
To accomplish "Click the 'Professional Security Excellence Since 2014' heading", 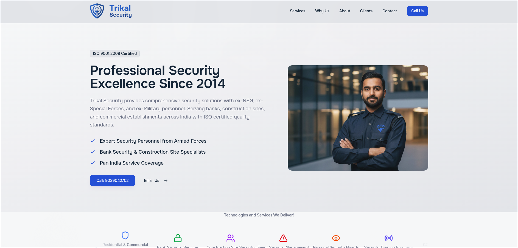I will [x=158, y=77].
